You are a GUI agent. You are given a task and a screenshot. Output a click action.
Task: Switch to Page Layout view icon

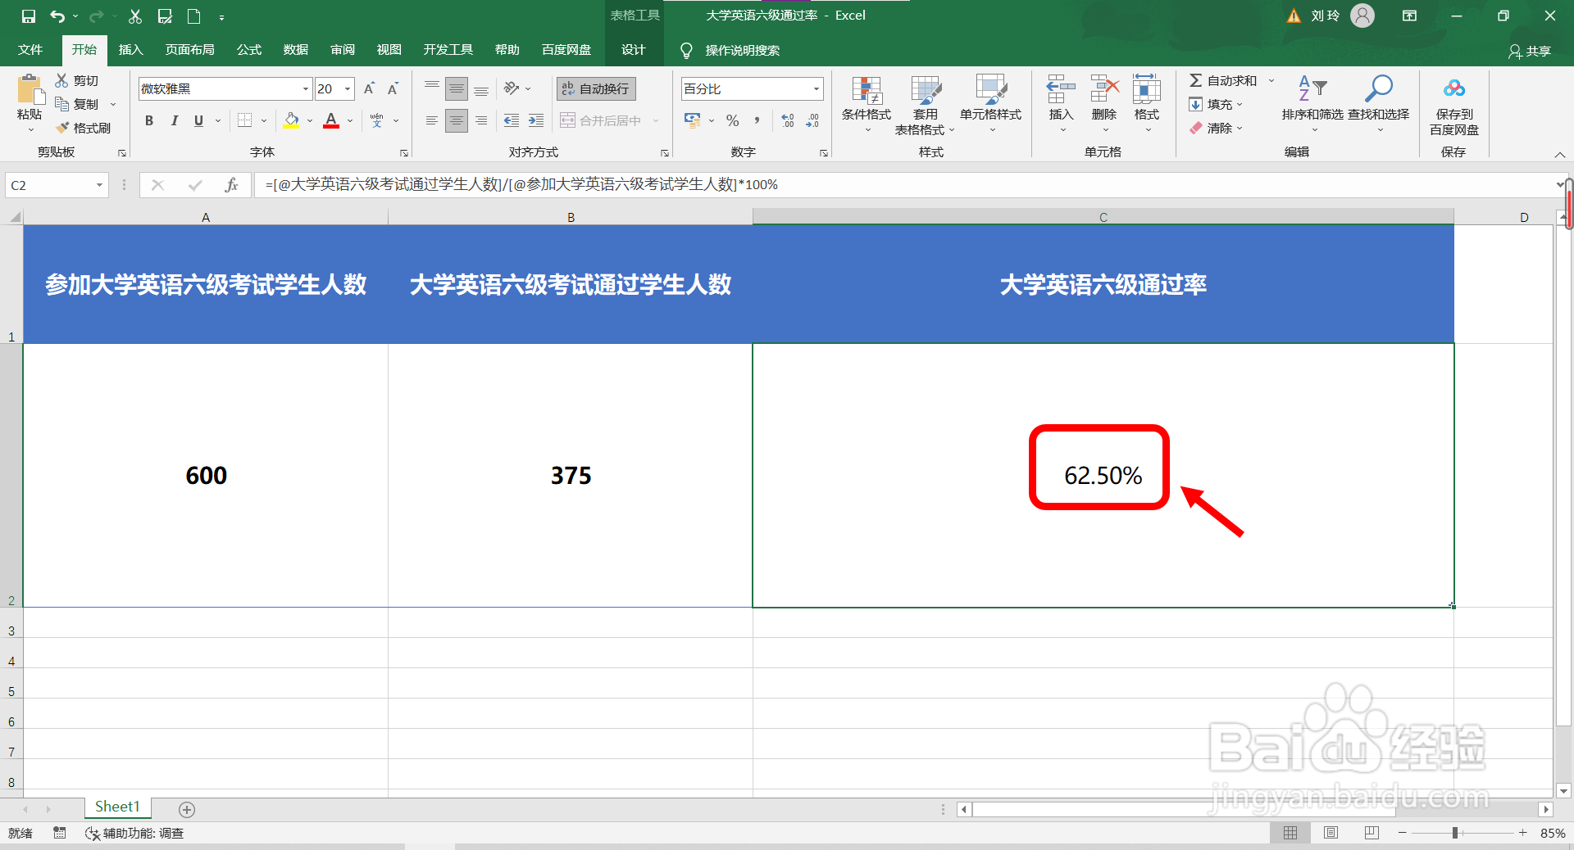tap(1331, 833)
